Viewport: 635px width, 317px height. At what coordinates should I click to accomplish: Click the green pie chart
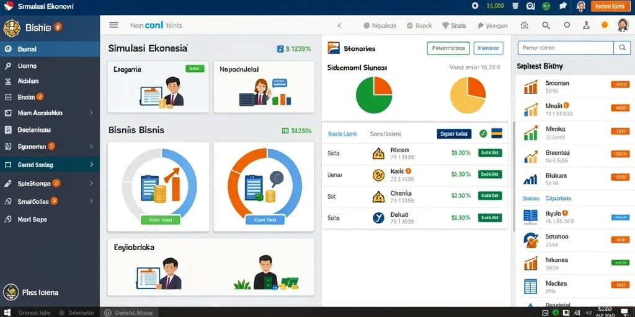click(x=374, y=95)
